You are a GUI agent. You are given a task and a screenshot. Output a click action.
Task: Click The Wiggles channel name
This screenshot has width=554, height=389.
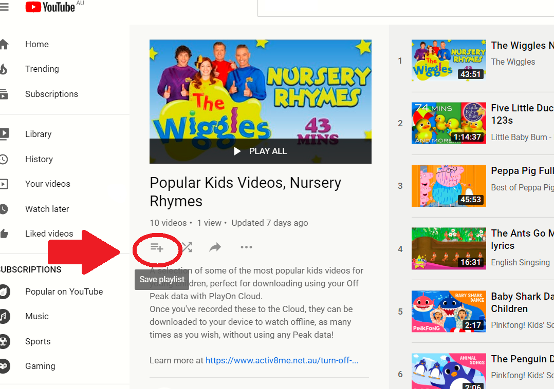tap(513, 62)
